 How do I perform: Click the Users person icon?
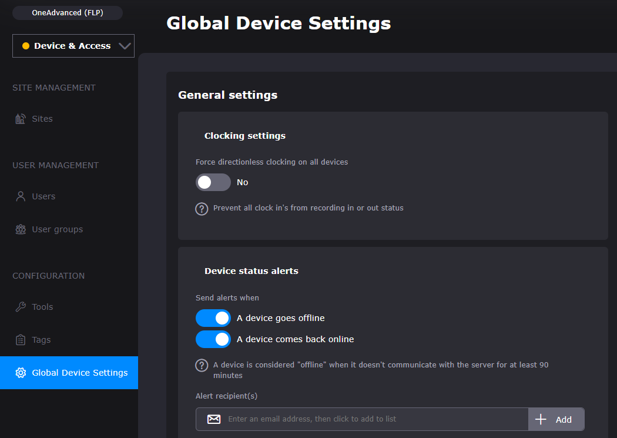click(21, 196)
